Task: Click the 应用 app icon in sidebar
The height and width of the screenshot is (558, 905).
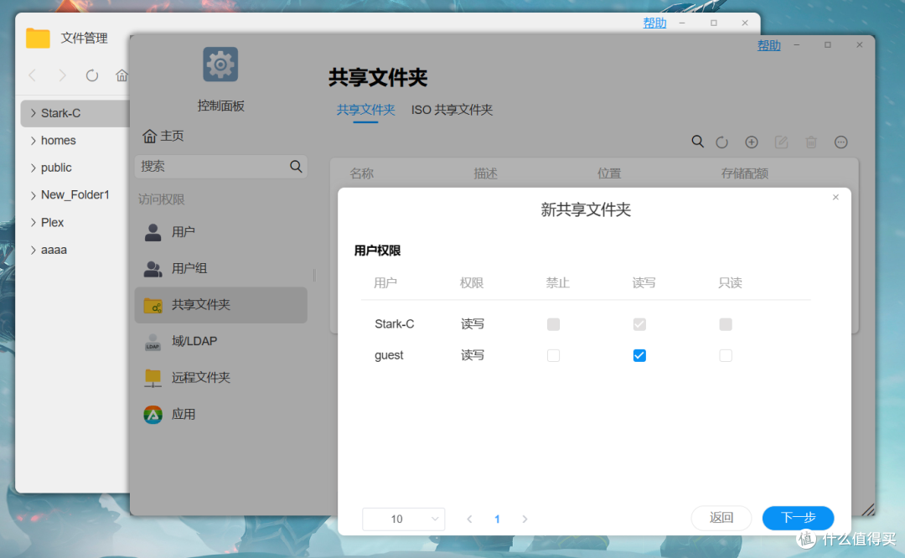Action: [153, 415]
